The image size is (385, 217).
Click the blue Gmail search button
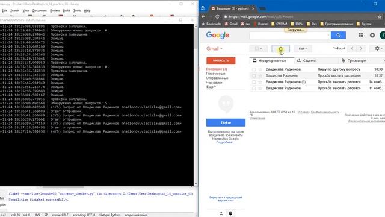[x=338, y=35]
